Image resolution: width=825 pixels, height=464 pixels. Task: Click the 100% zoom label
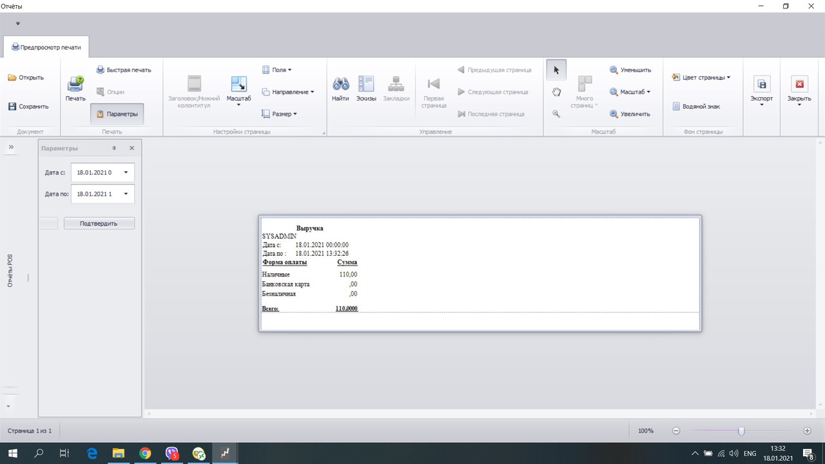pyautogui.click(x=646, y=430)
